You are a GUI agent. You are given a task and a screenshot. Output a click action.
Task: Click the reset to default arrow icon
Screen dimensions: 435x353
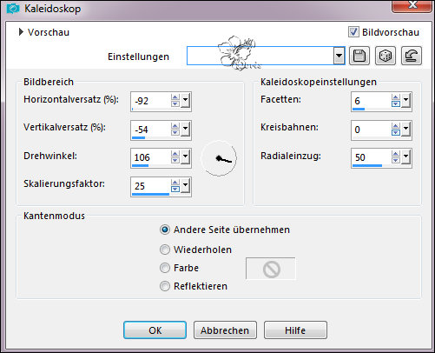tap(412, 56)
